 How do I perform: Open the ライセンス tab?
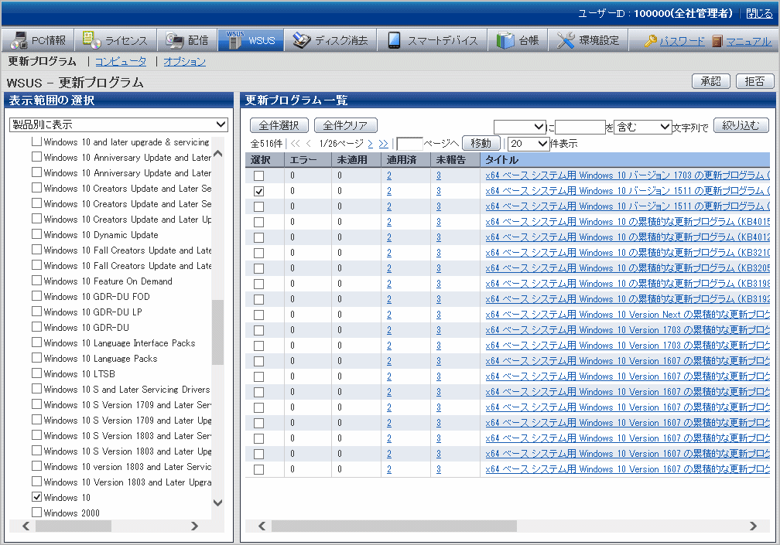tap(115, 40)
